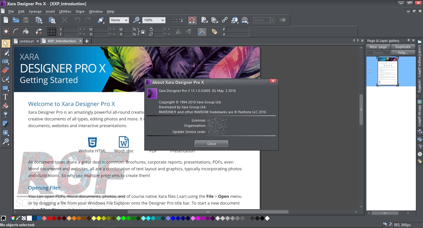Click the Undo arrow icon

[77, 20]
